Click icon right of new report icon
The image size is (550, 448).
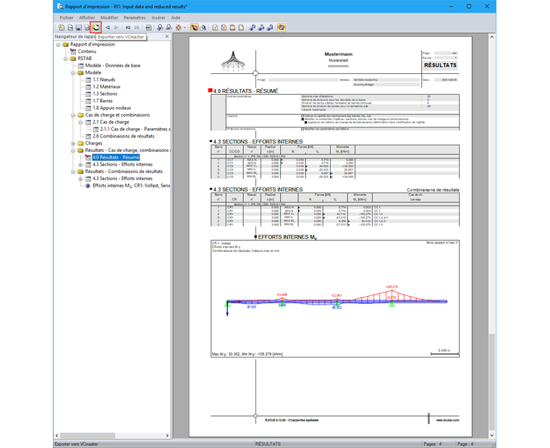(x=70, y=28)
